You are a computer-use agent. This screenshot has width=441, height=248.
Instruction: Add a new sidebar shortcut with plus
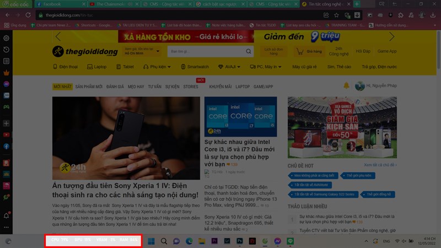coord(6,123)
